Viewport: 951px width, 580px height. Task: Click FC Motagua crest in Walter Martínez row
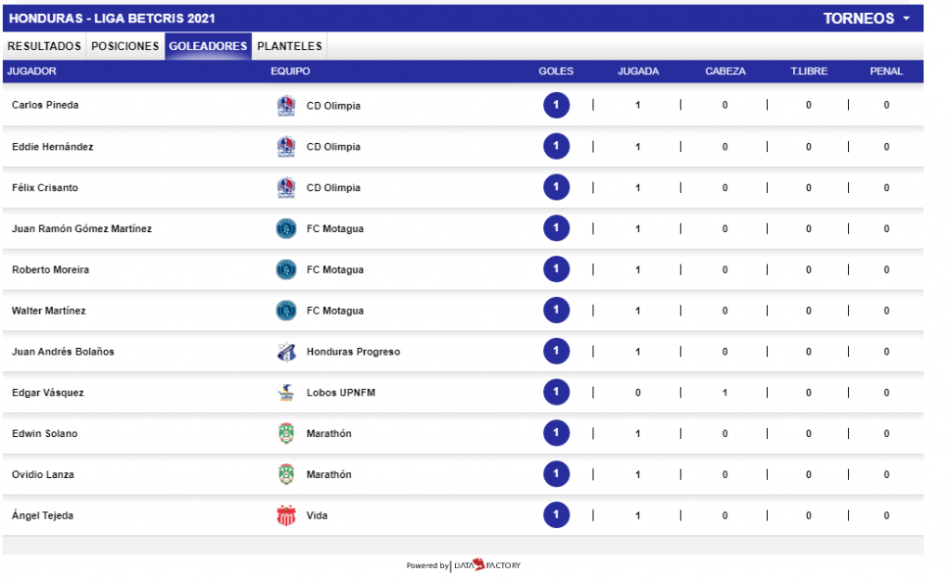coord(286,310)
